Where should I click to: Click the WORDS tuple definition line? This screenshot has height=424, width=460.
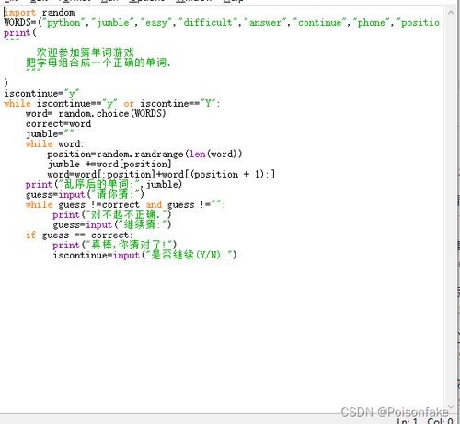[x=222, y=23]
